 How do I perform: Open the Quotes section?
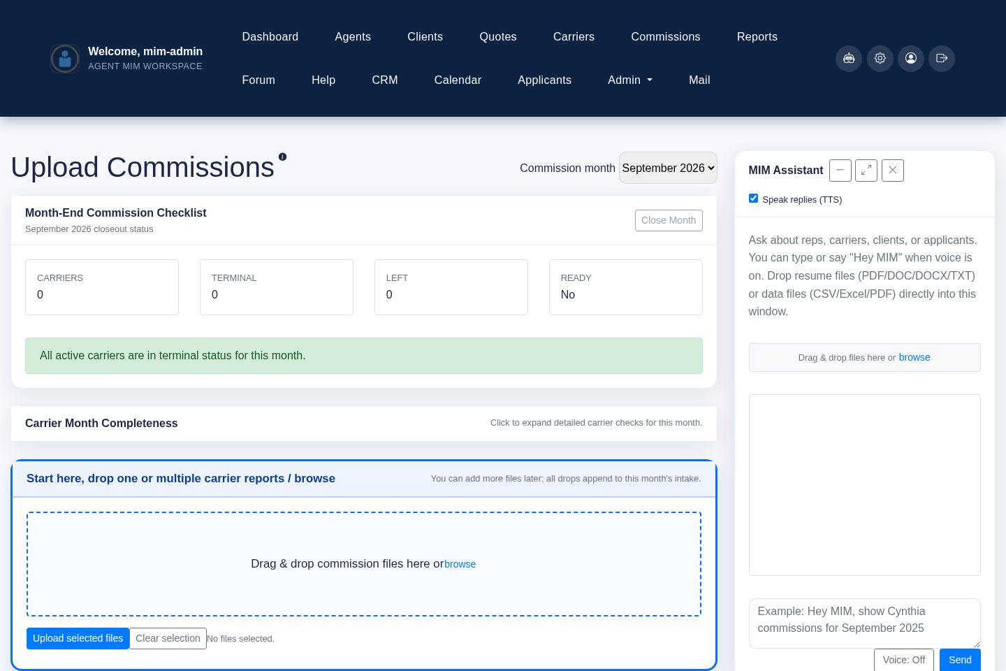(498, 37)
